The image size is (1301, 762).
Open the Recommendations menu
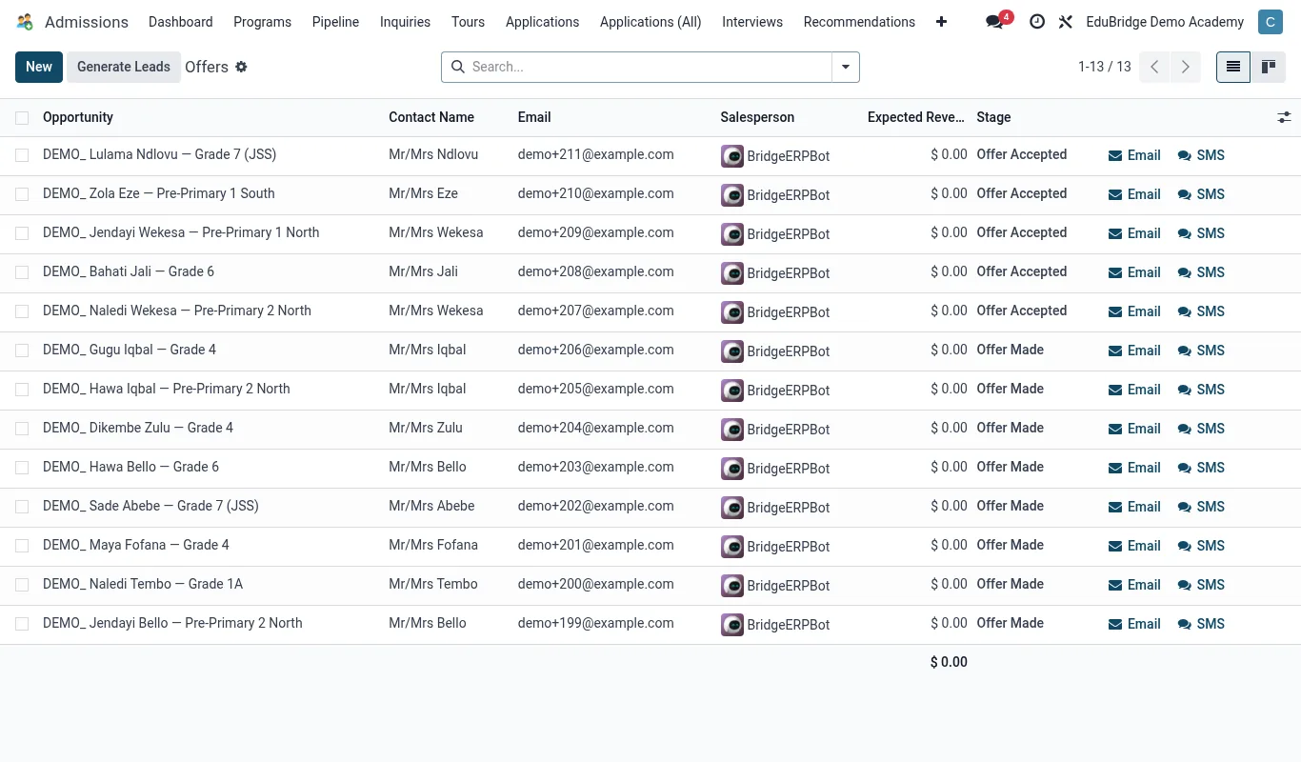click(x=859, y=22)
